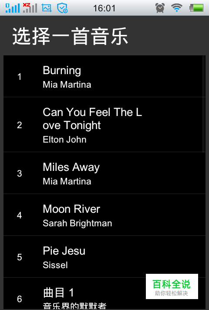Tap artist name Elton John

[64, 140]
